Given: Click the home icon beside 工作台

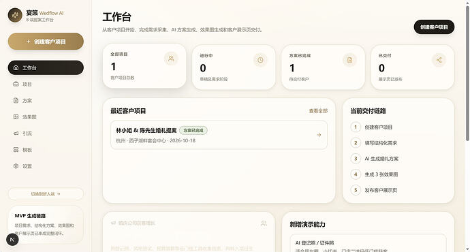Looking at the screenshot, I should pos(16,67).
